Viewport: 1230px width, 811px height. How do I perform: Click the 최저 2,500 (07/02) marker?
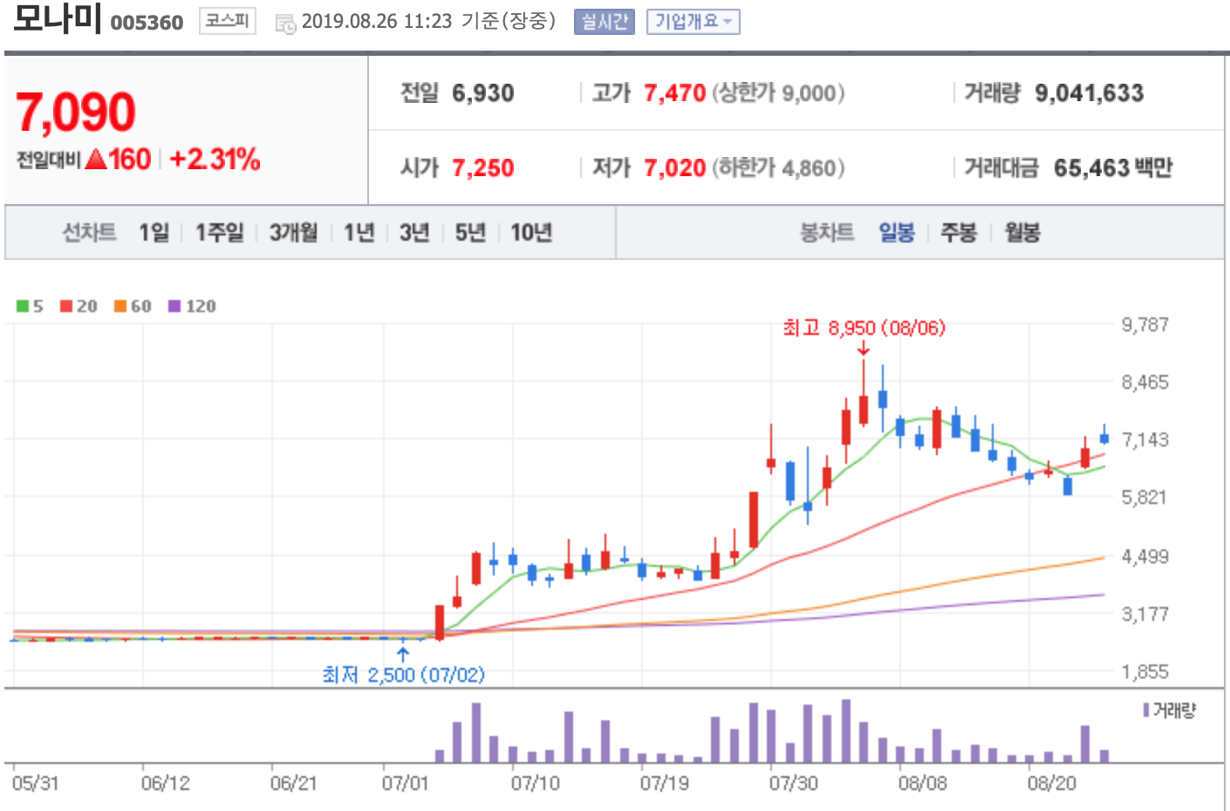(x=403, y=675)
